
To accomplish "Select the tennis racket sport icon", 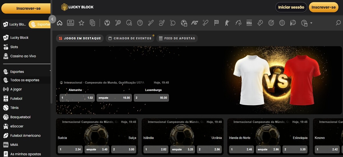I will click(x=118, y=23).
